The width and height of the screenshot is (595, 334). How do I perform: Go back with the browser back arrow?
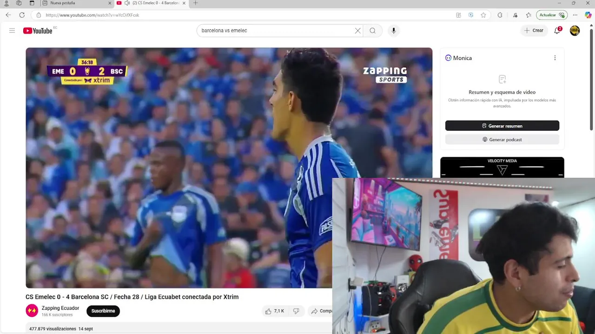pyautogui.click(x=8, y=15)
